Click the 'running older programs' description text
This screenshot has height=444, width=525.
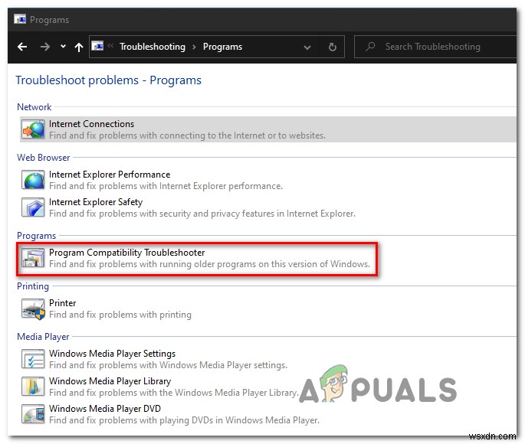(208, 264)
